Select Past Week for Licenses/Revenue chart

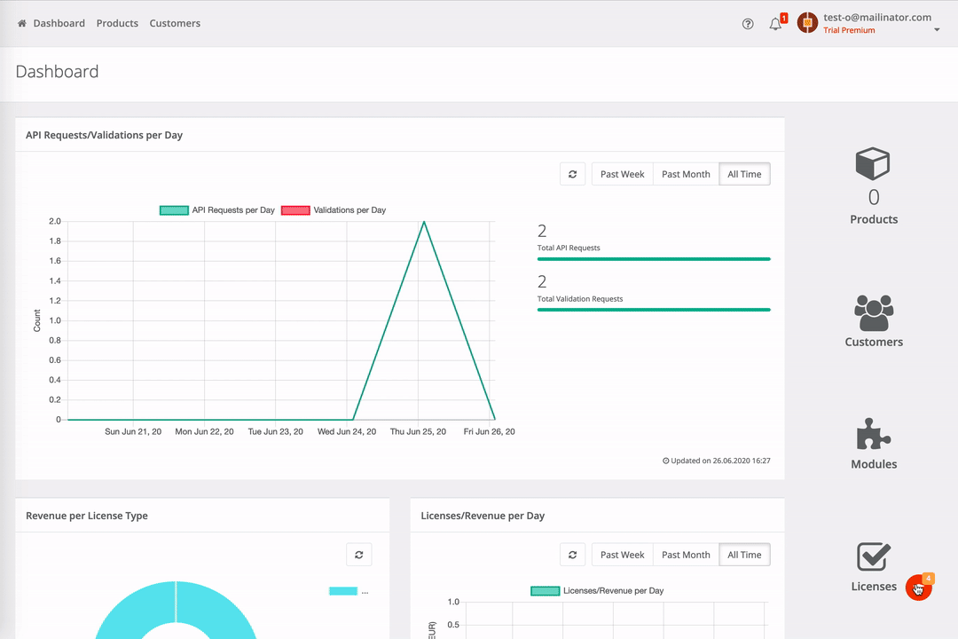pyautogui.click(x=622, y=555)
